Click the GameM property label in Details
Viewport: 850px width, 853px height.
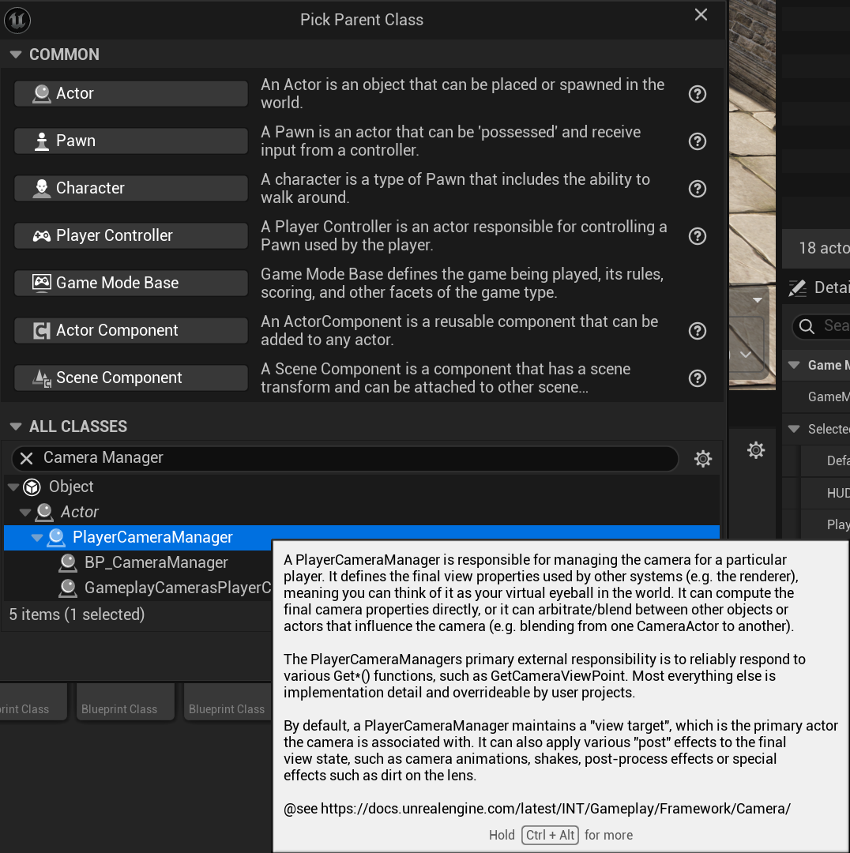(828, 396)
